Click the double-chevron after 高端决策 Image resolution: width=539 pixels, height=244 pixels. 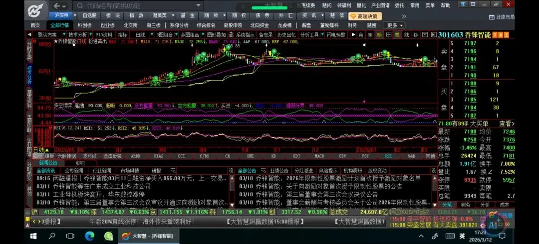[x=404, y=16]
